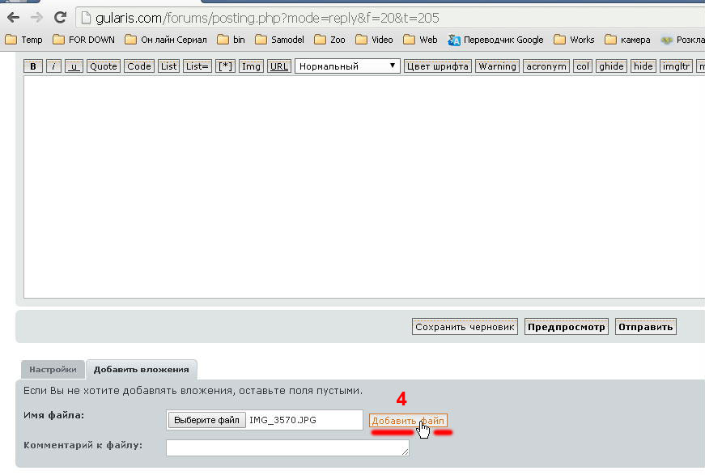Open the Переводчик Google bookmark

(x=495, y=40)
